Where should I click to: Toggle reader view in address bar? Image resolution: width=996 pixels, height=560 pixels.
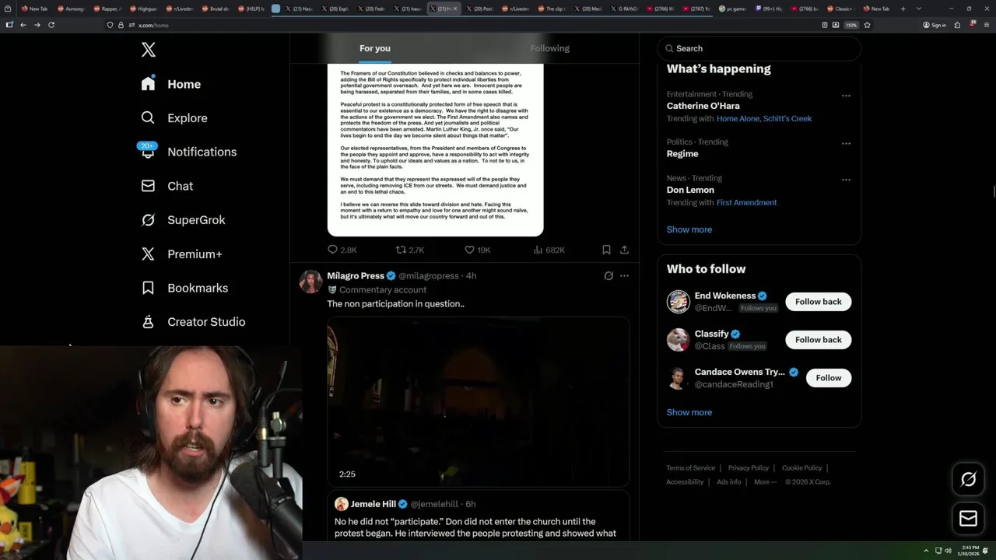(825, 25)
